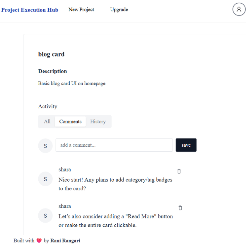Image resolution: width=246 pixels, height=244 pixels.
Task: Open New Project
Action: (81, 9)
